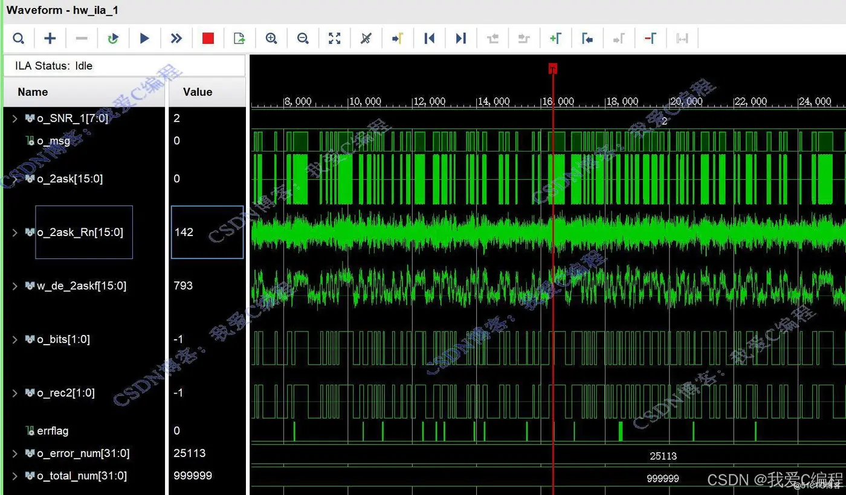Screen dimensions: 846x495
Task: Expand the o_error_num[31:0] bus
Action: click(15, 453)
